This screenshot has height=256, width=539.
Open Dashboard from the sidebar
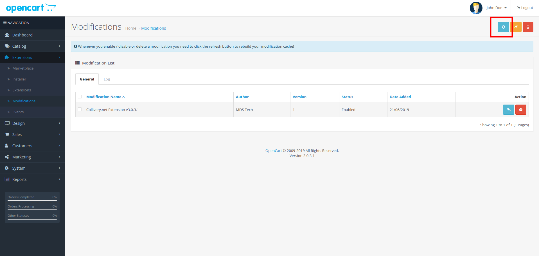pos(22,35)
